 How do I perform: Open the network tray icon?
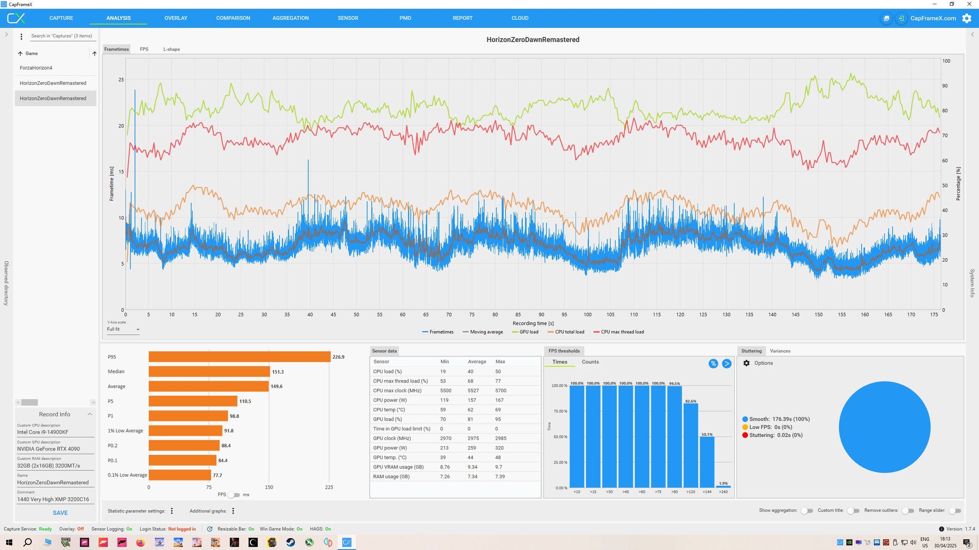coord(904,542)
